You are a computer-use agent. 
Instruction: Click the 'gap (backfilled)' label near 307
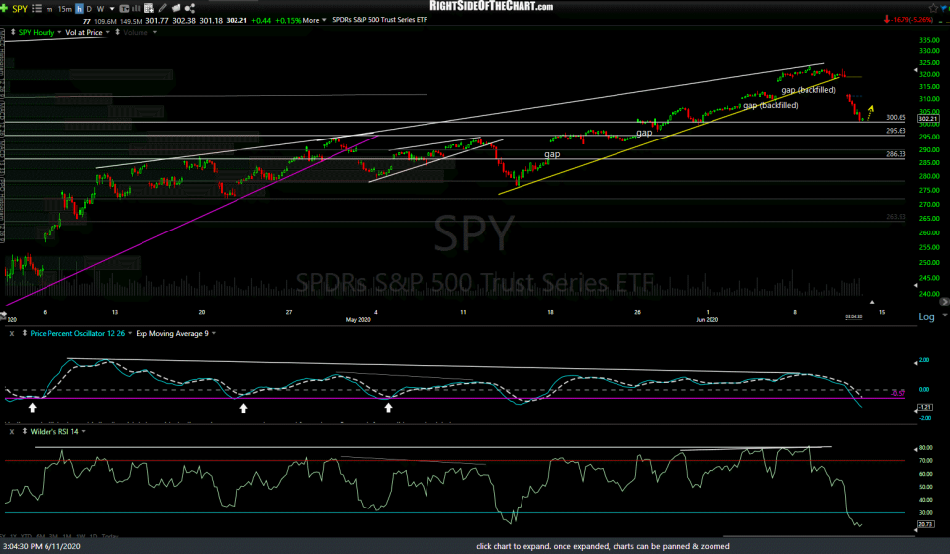point(771,105)
